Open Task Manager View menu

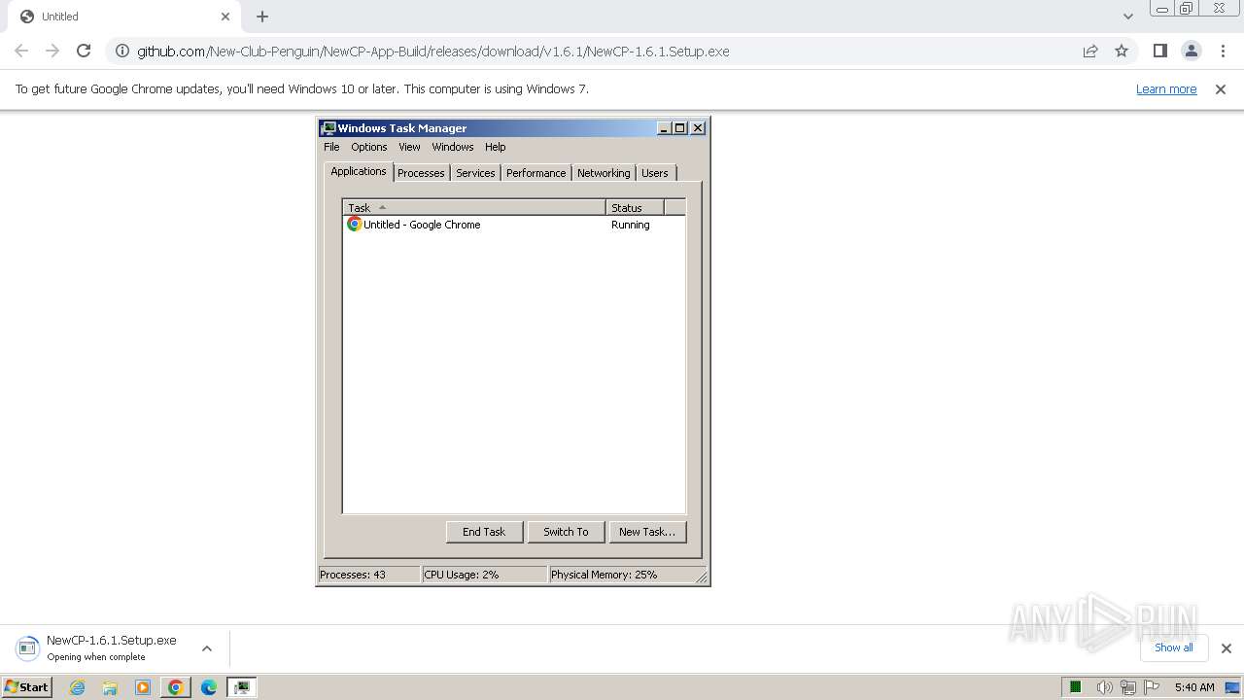coord(409,147)
